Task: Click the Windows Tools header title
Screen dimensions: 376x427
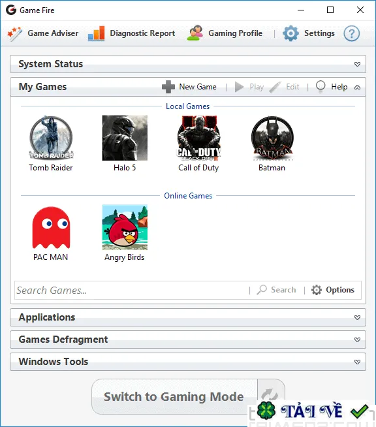Action: coord(54,361)
